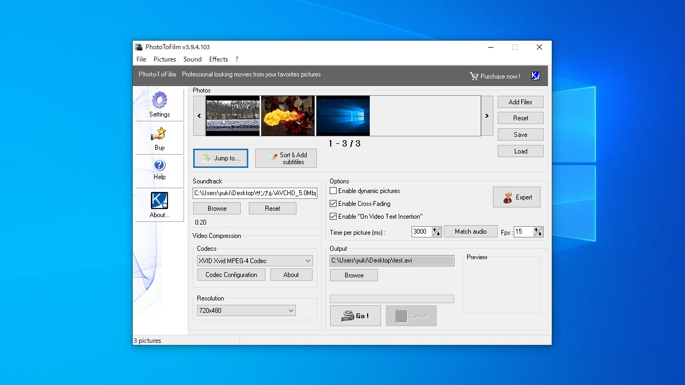
Task: Click the Fps value field
Action: 523,232
